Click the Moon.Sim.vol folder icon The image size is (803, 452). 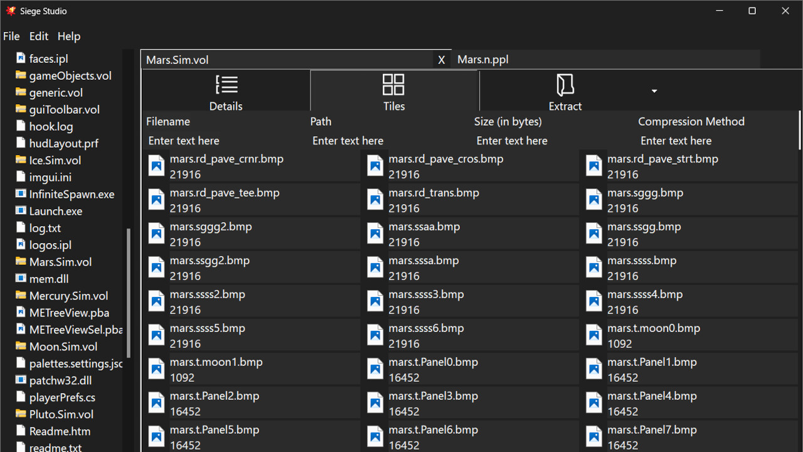(20, 347)
